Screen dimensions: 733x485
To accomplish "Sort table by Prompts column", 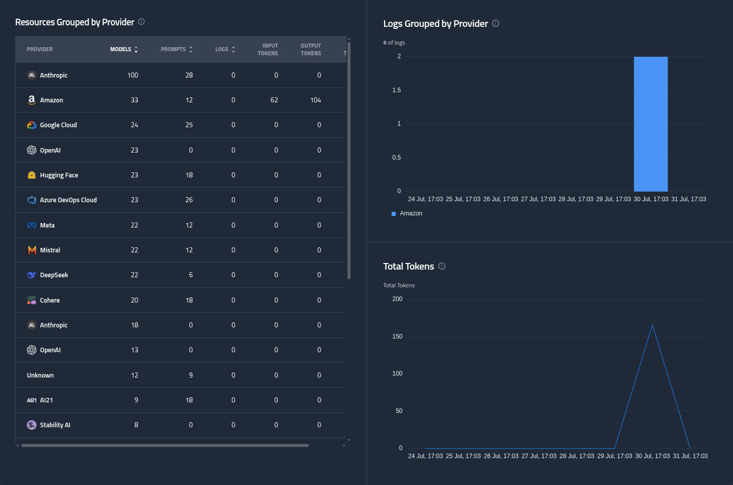I will tap(177, 49).
